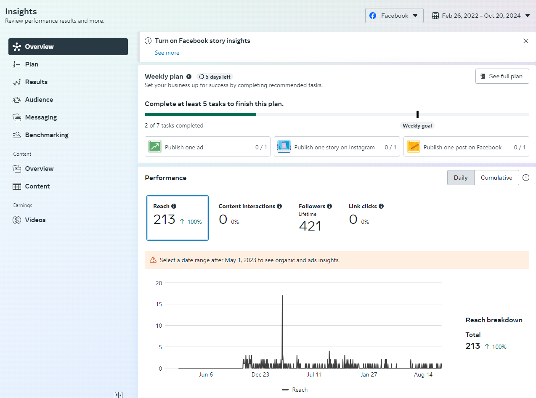
Task: Click the Videos dollar-sign icon
Action: click(17, 220)
